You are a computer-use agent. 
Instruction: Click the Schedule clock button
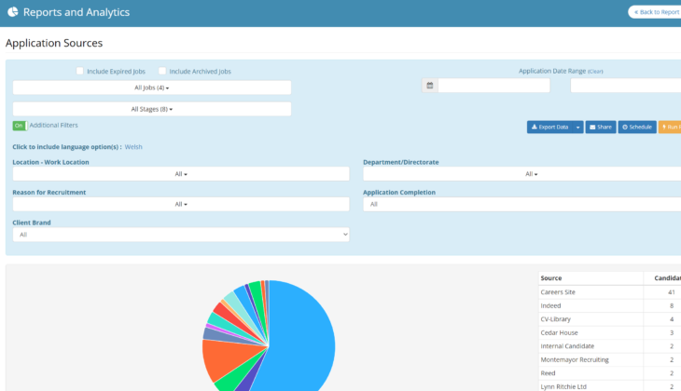coord(637,127)
